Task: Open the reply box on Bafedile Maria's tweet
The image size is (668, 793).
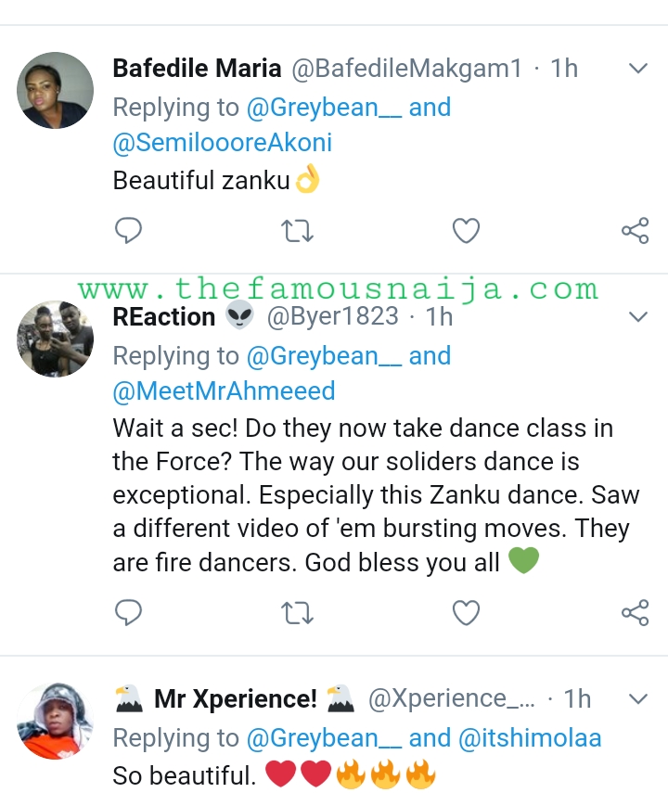Action: click(x=129, y=230)
